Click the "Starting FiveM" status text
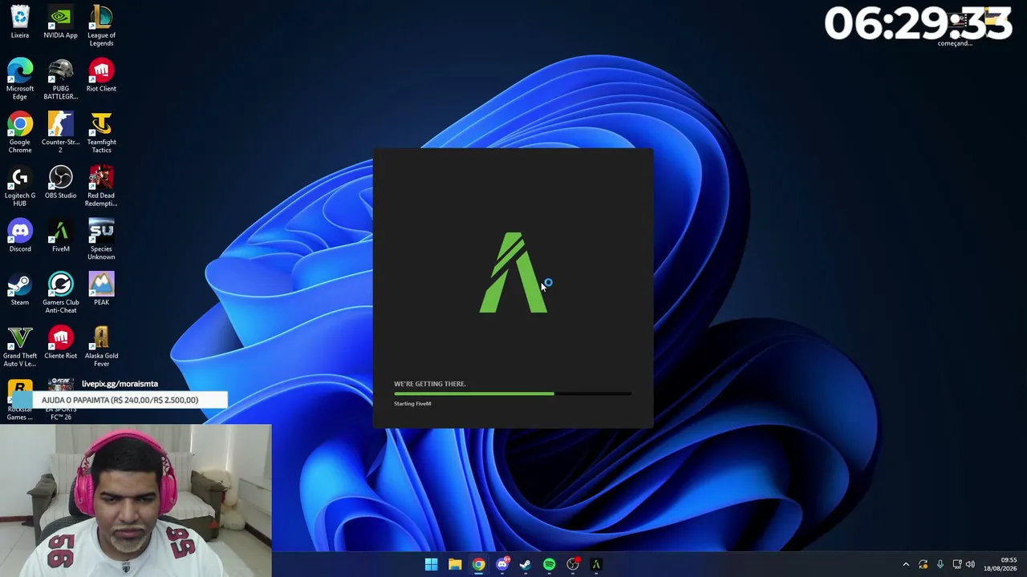 pos(412,404)
